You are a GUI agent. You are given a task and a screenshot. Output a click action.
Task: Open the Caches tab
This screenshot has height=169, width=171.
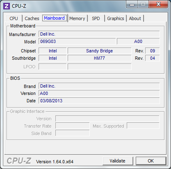32,18
